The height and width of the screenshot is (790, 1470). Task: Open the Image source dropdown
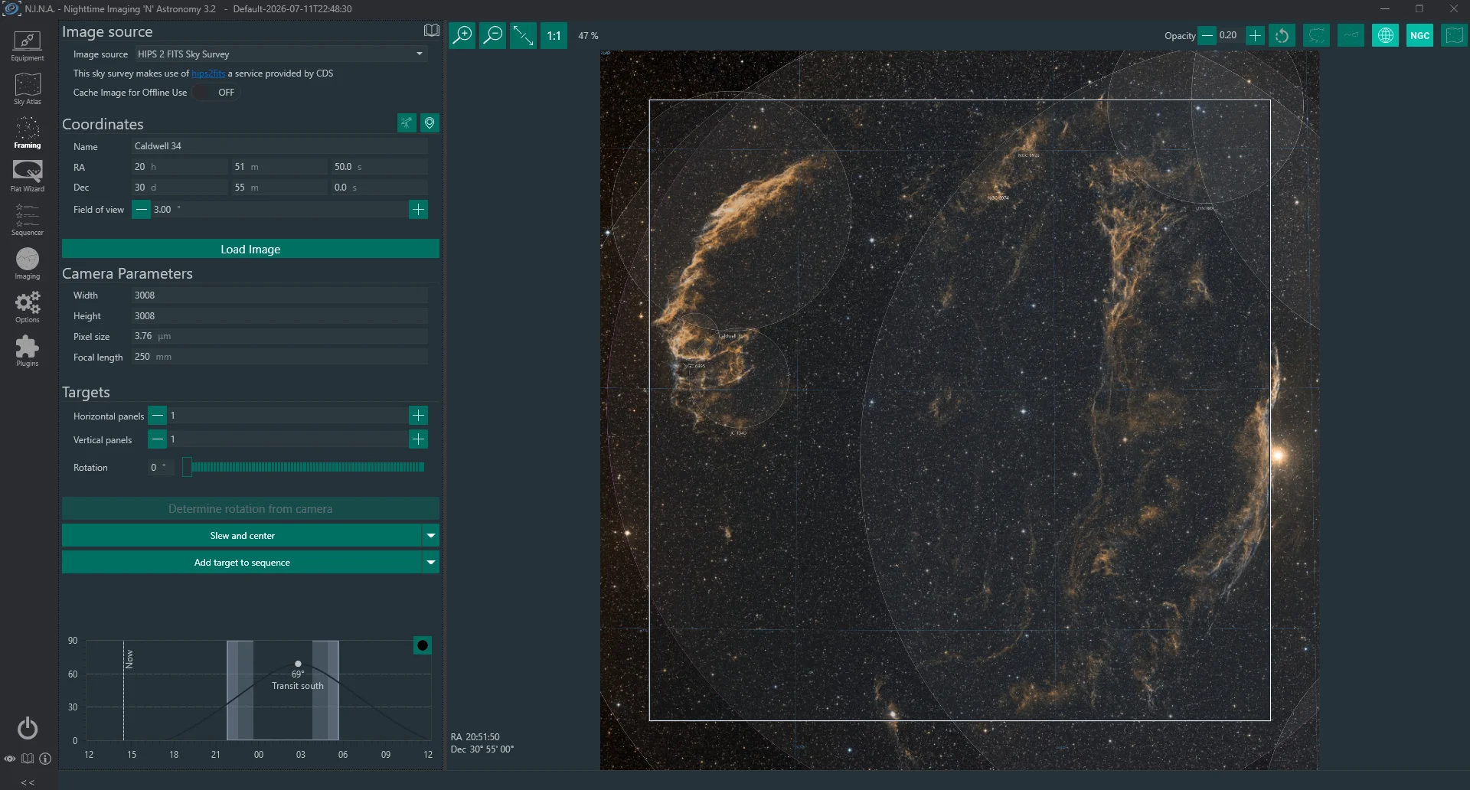pos(280,54)
